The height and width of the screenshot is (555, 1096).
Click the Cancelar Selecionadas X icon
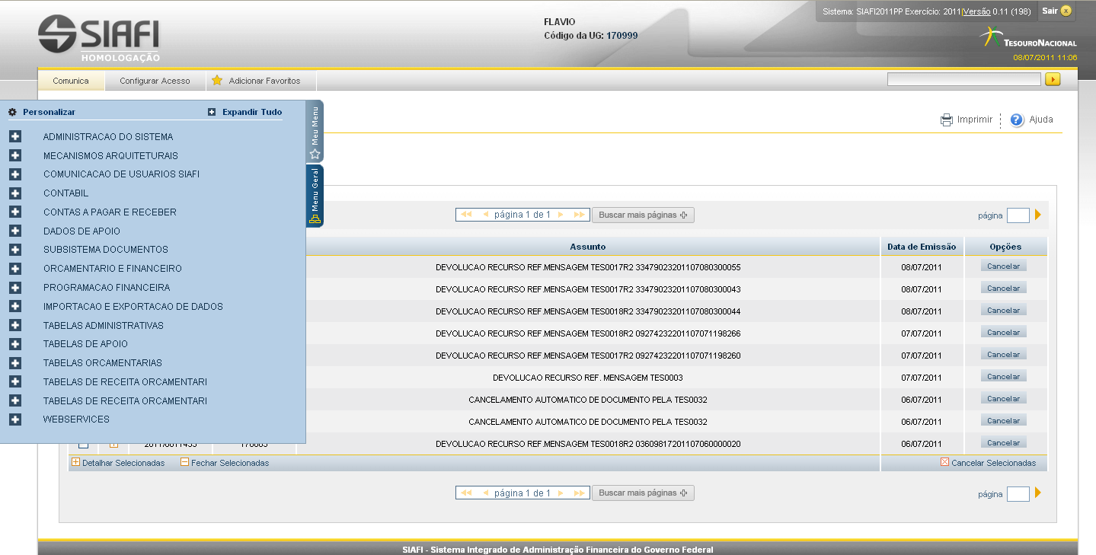[944, 461]
